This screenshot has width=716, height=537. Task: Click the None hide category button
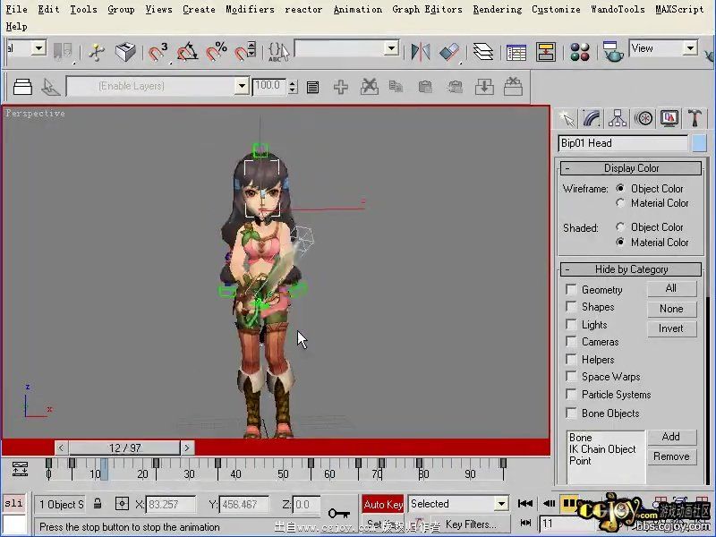pyautogui.click(x=671, y=309)
